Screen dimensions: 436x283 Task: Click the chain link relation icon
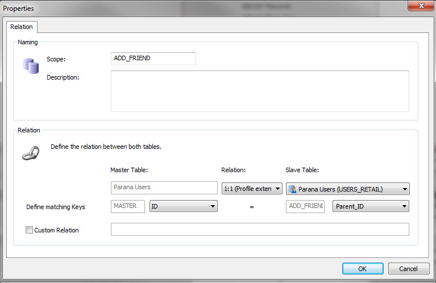(x=30, y=153)
